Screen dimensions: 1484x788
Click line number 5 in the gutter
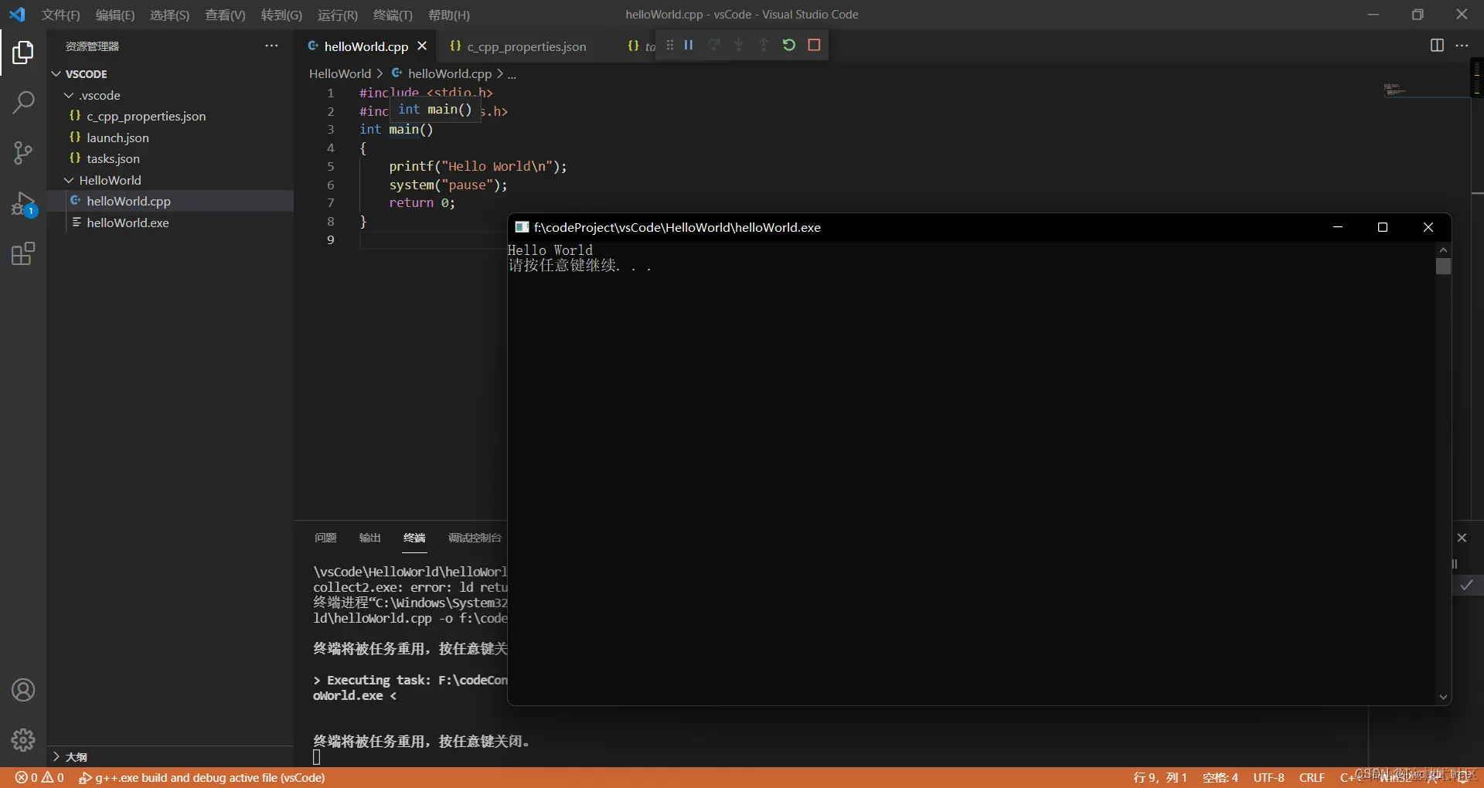[x=331, y=166]
